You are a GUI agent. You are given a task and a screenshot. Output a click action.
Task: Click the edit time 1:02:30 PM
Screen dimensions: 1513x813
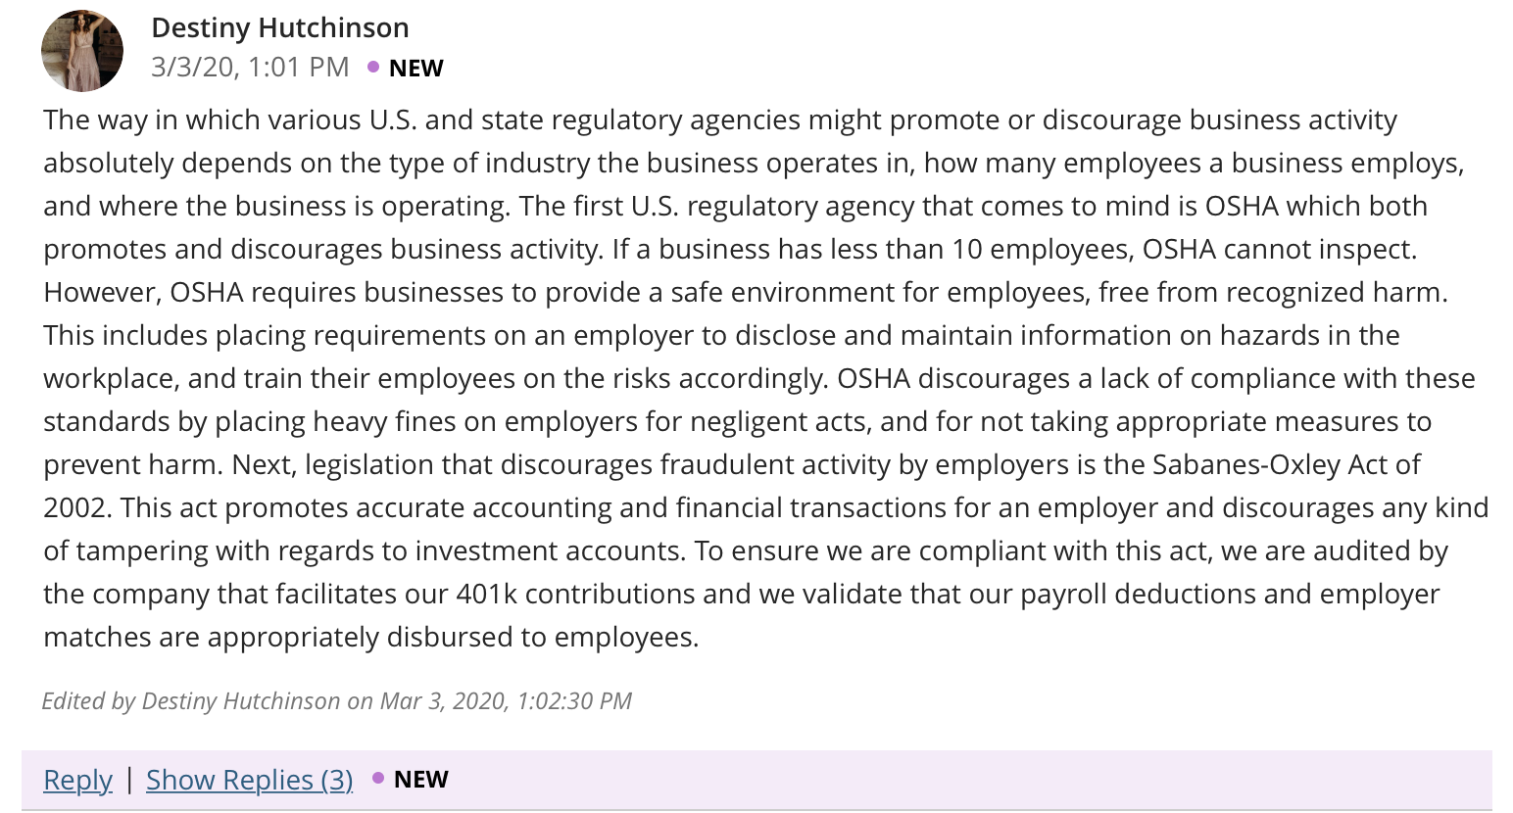(x=574, y=701)
